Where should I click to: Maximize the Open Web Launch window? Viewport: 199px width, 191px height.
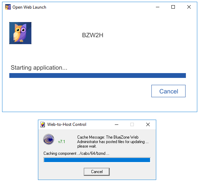pos(173,7)
